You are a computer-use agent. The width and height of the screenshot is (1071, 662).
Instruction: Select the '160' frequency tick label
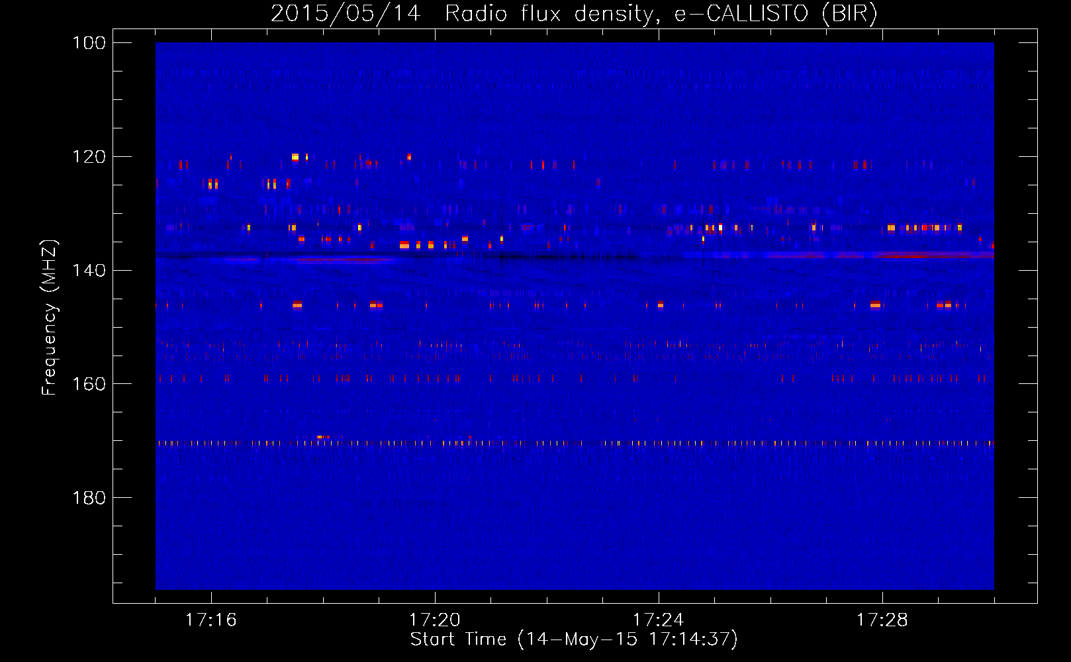click(89, 384)
